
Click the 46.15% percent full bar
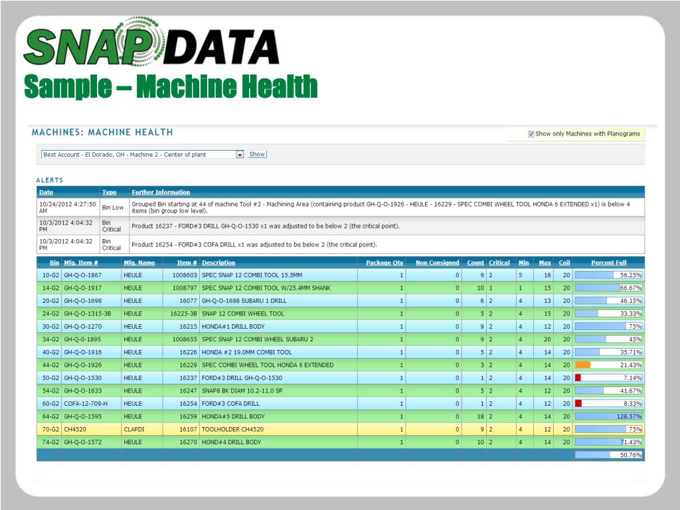click(x=608, y=301)
